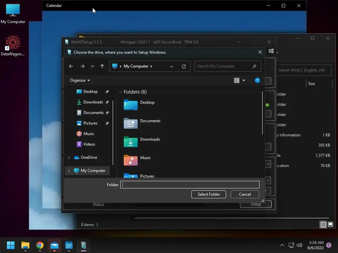
Task: Open the address bar history dropdown
Action: (x=172, y=67)
